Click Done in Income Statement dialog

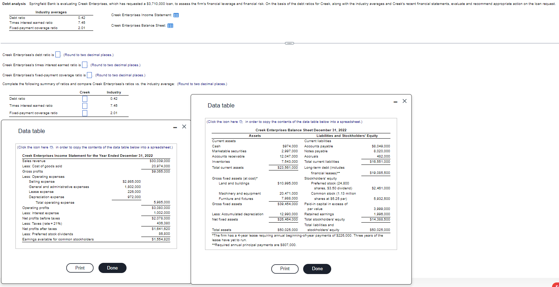tap(113, 268)
